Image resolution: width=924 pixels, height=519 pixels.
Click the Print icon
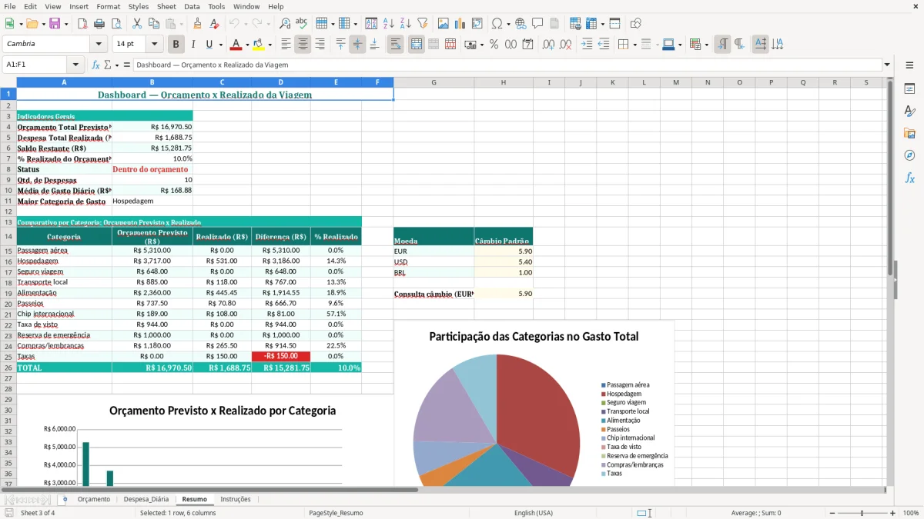[98, 24]
